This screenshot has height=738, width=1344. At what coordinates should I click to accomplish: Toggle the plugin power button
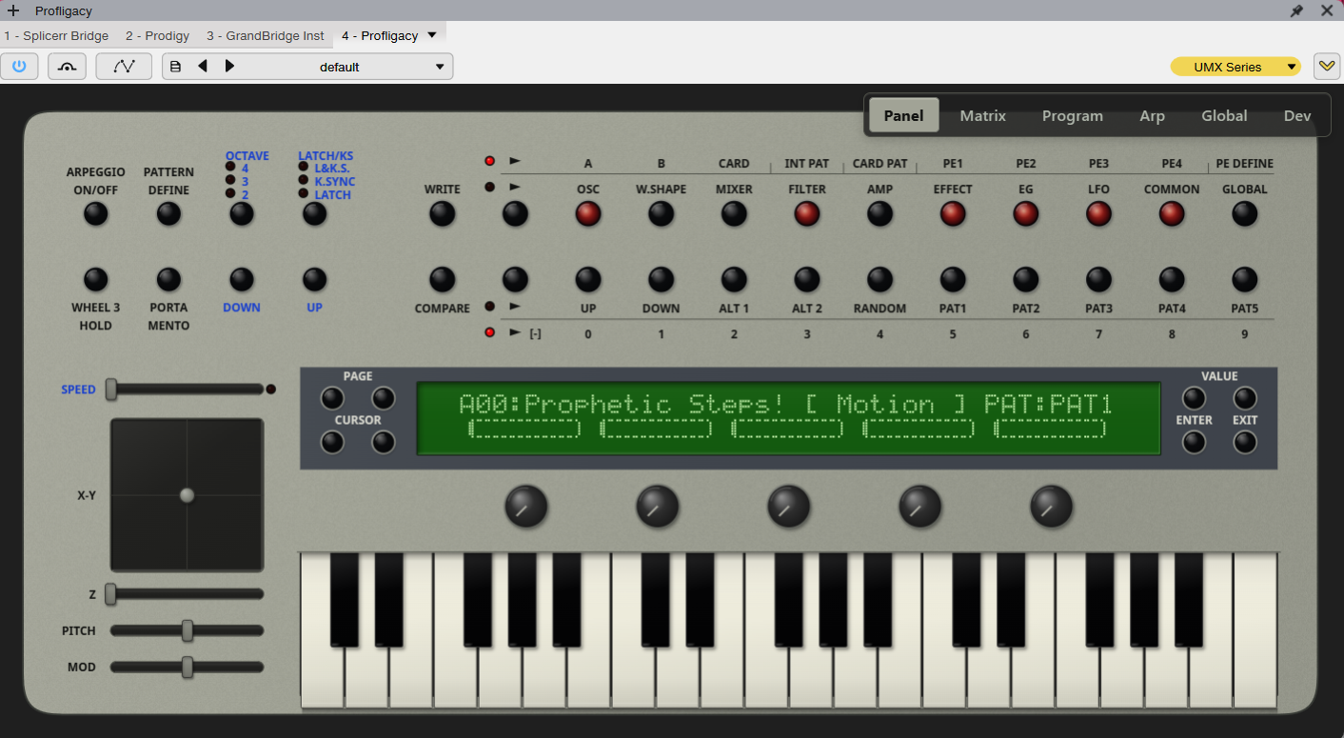coord(19,67)
